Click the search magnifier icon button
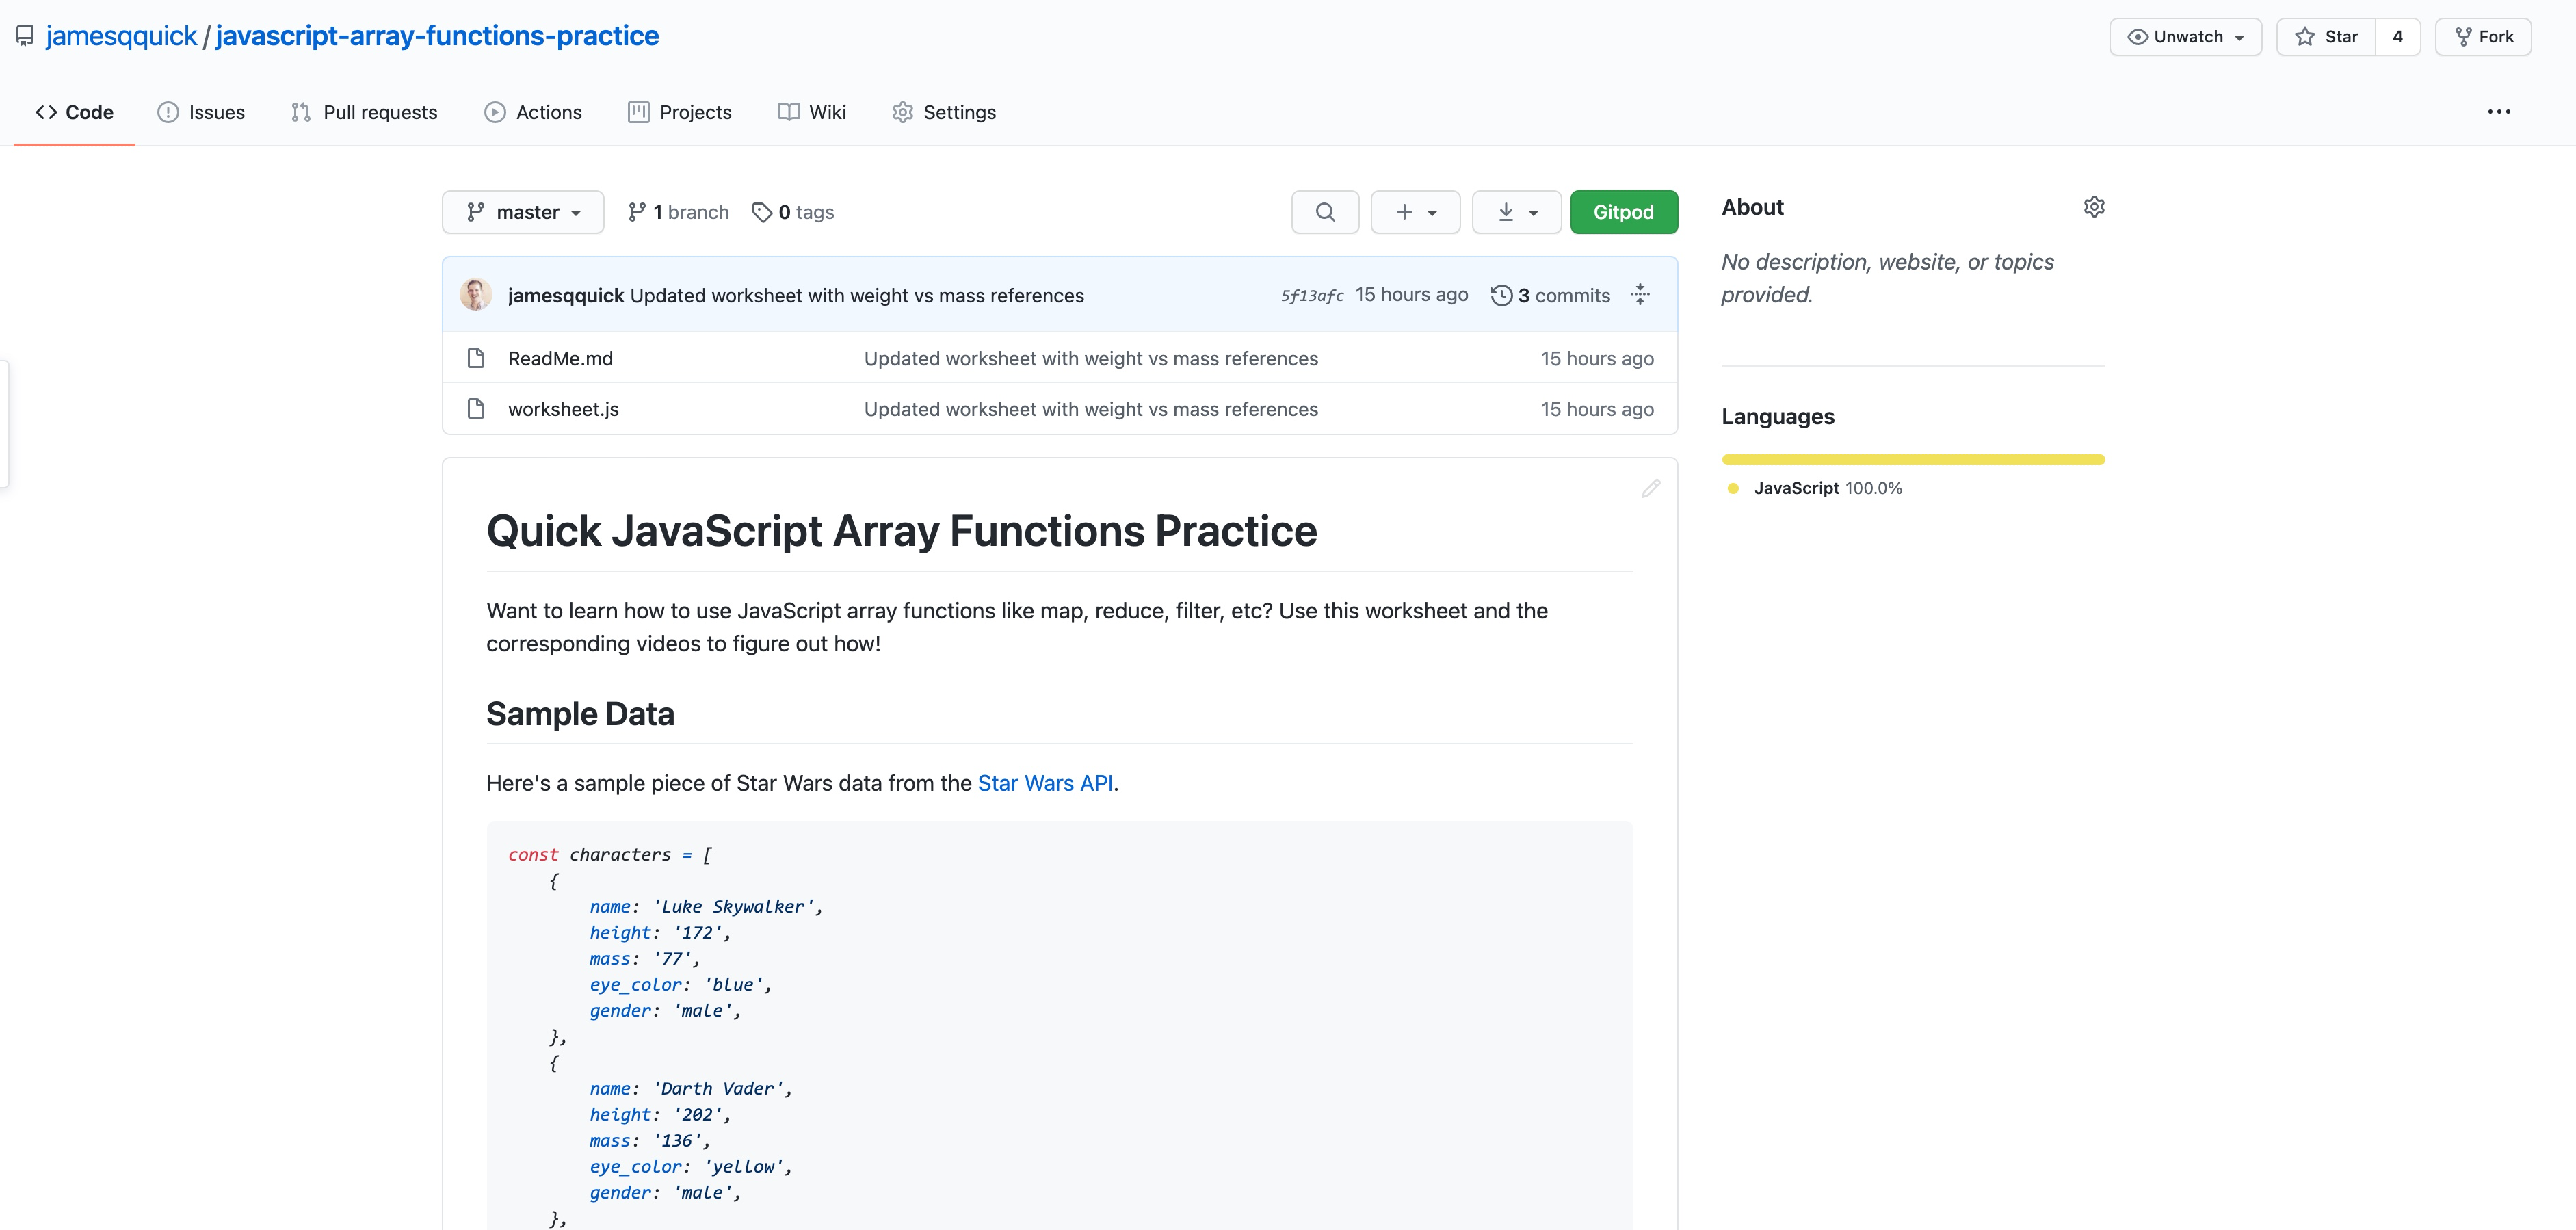The height and width of the screenshot is (1230, 2576). coord(1324,212)
